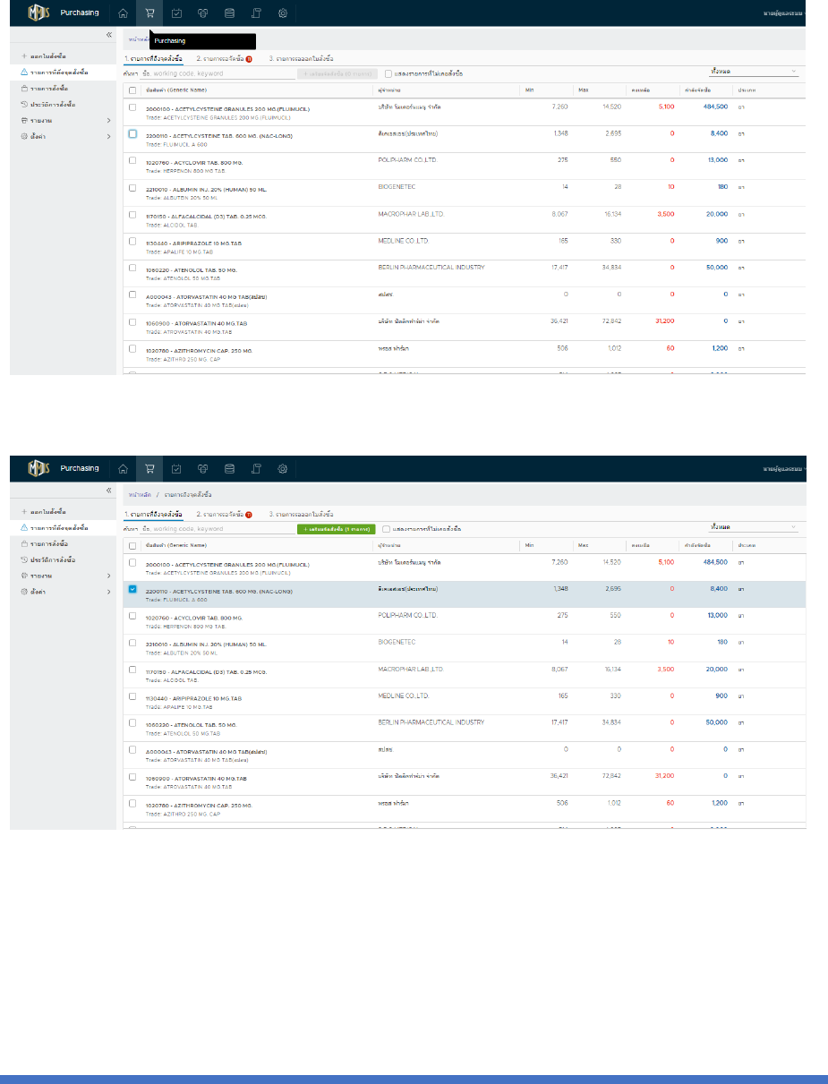Expand the reports sidebar chevron in upper screenshot
The image size is (828, 1084).
107,120
